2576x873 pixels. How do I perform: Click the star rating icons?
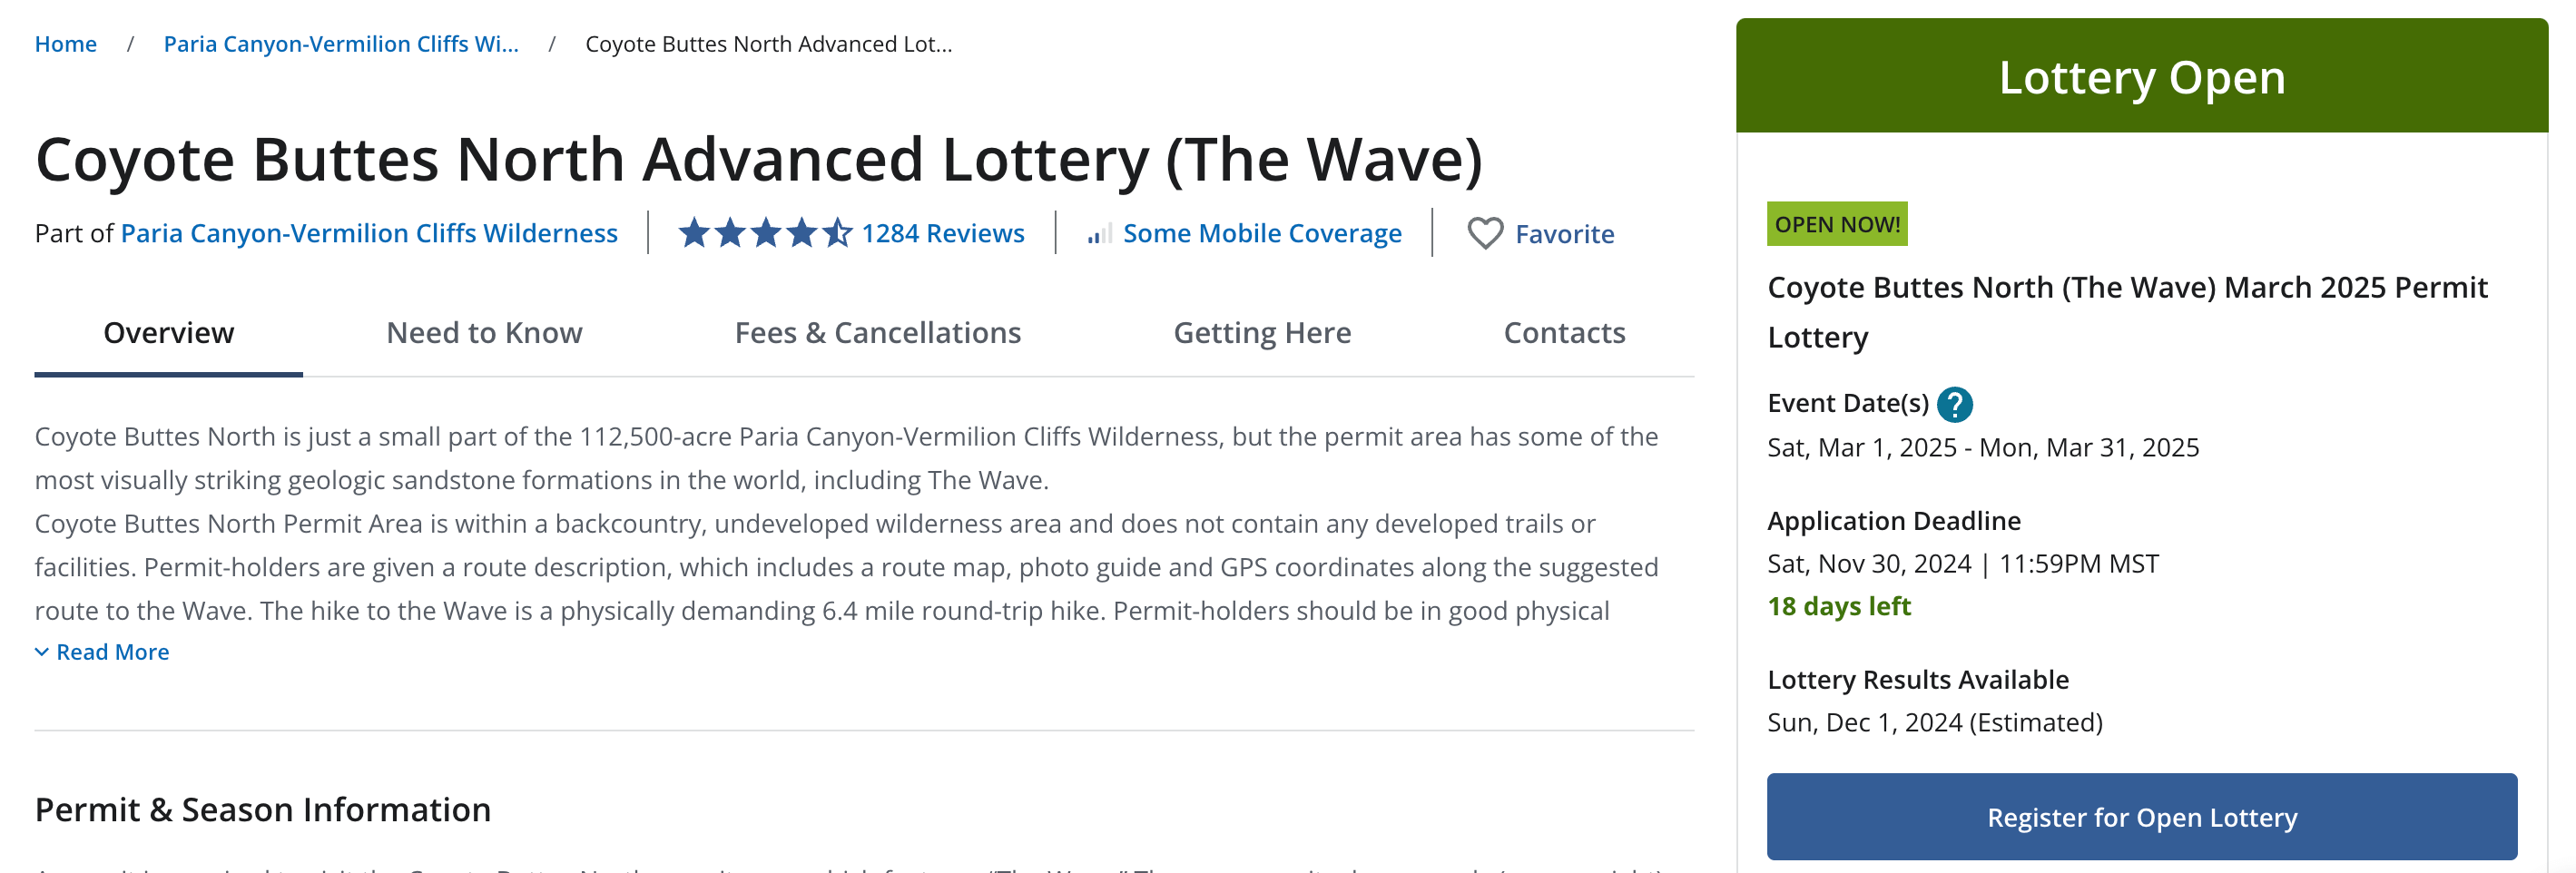pos(765,233)
